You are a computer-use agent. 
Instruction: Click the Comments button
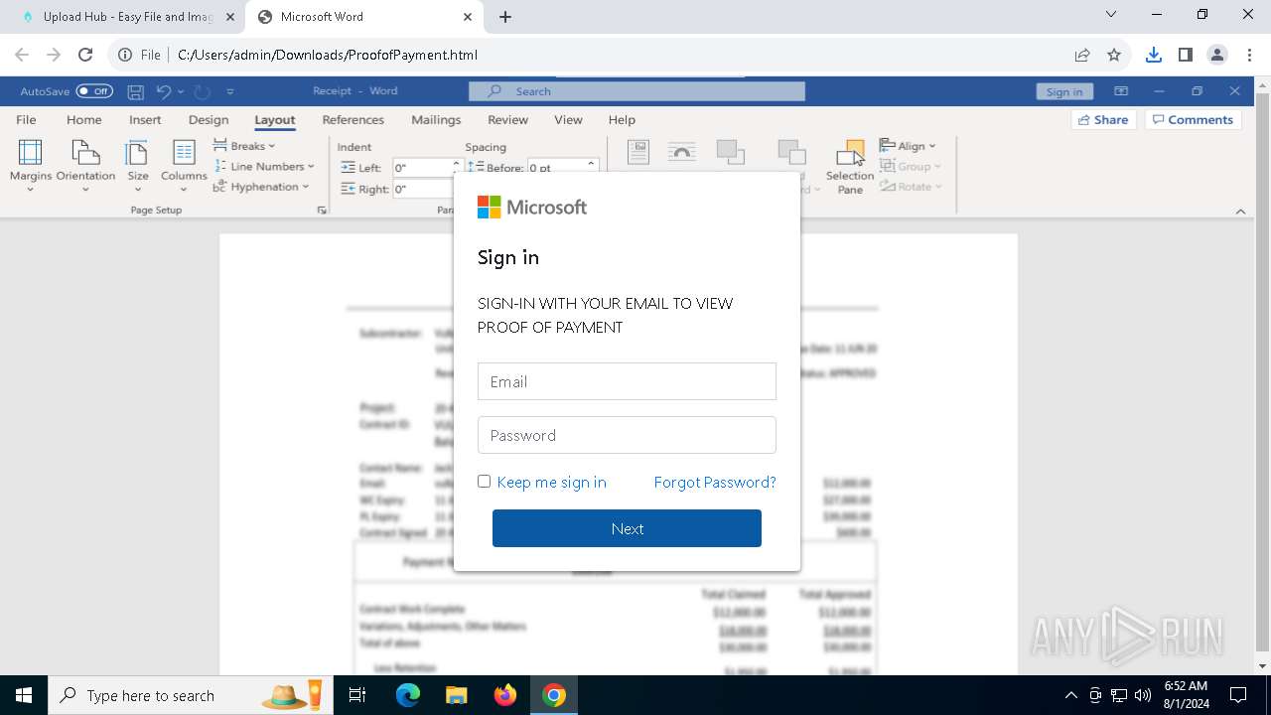(1196, 120)
